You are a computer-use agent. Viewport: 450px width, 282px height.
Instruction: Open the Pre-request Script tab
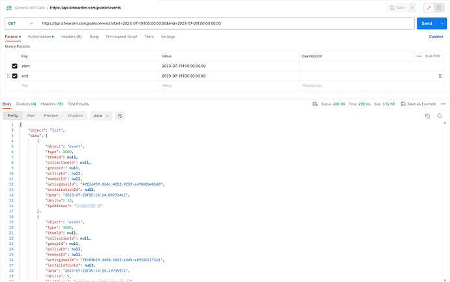(121, 36)
